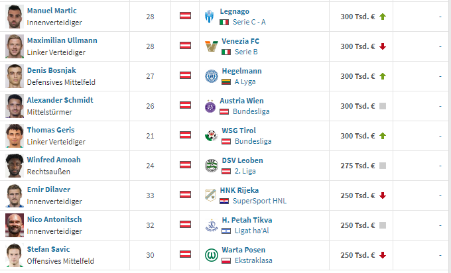Click the Legnago club crest icon
Viewport: 451px width, 273px height.
click(x=210, y=17)
